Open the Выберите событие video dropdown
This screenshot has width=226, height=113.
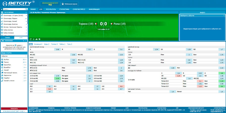[203, 16]
